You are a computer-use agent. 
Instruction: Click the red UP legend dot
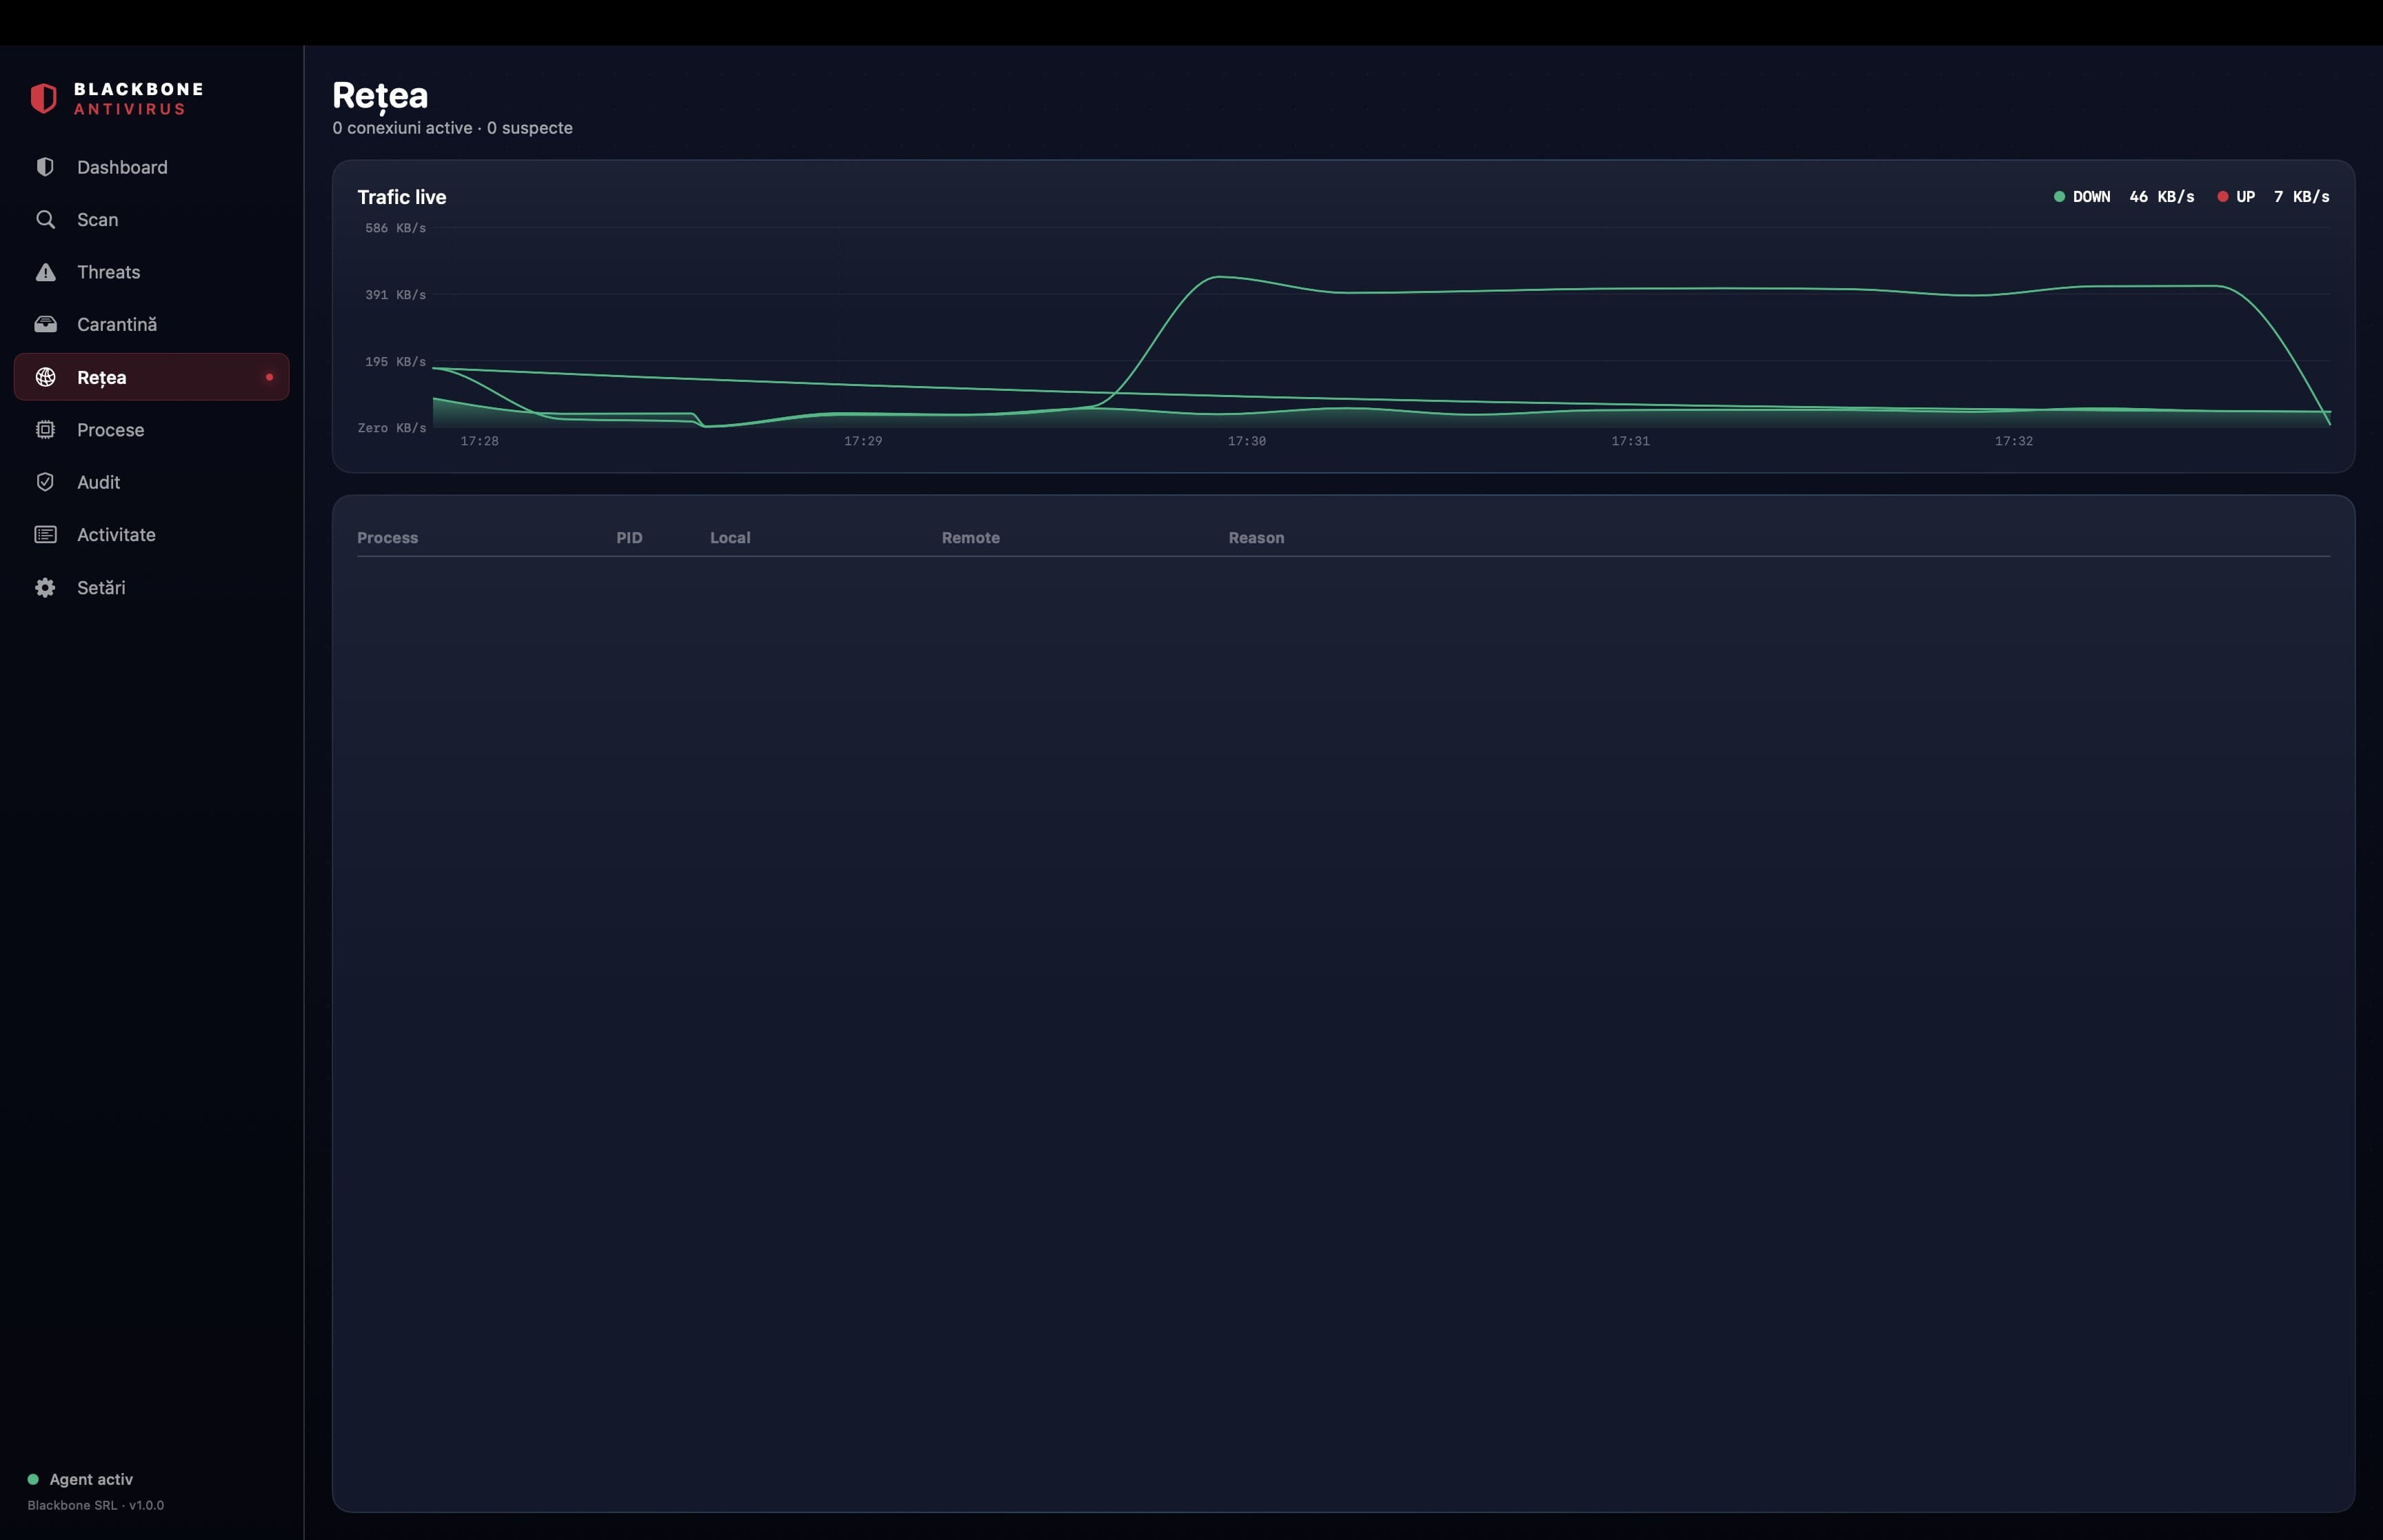(x=2223, y=196)
